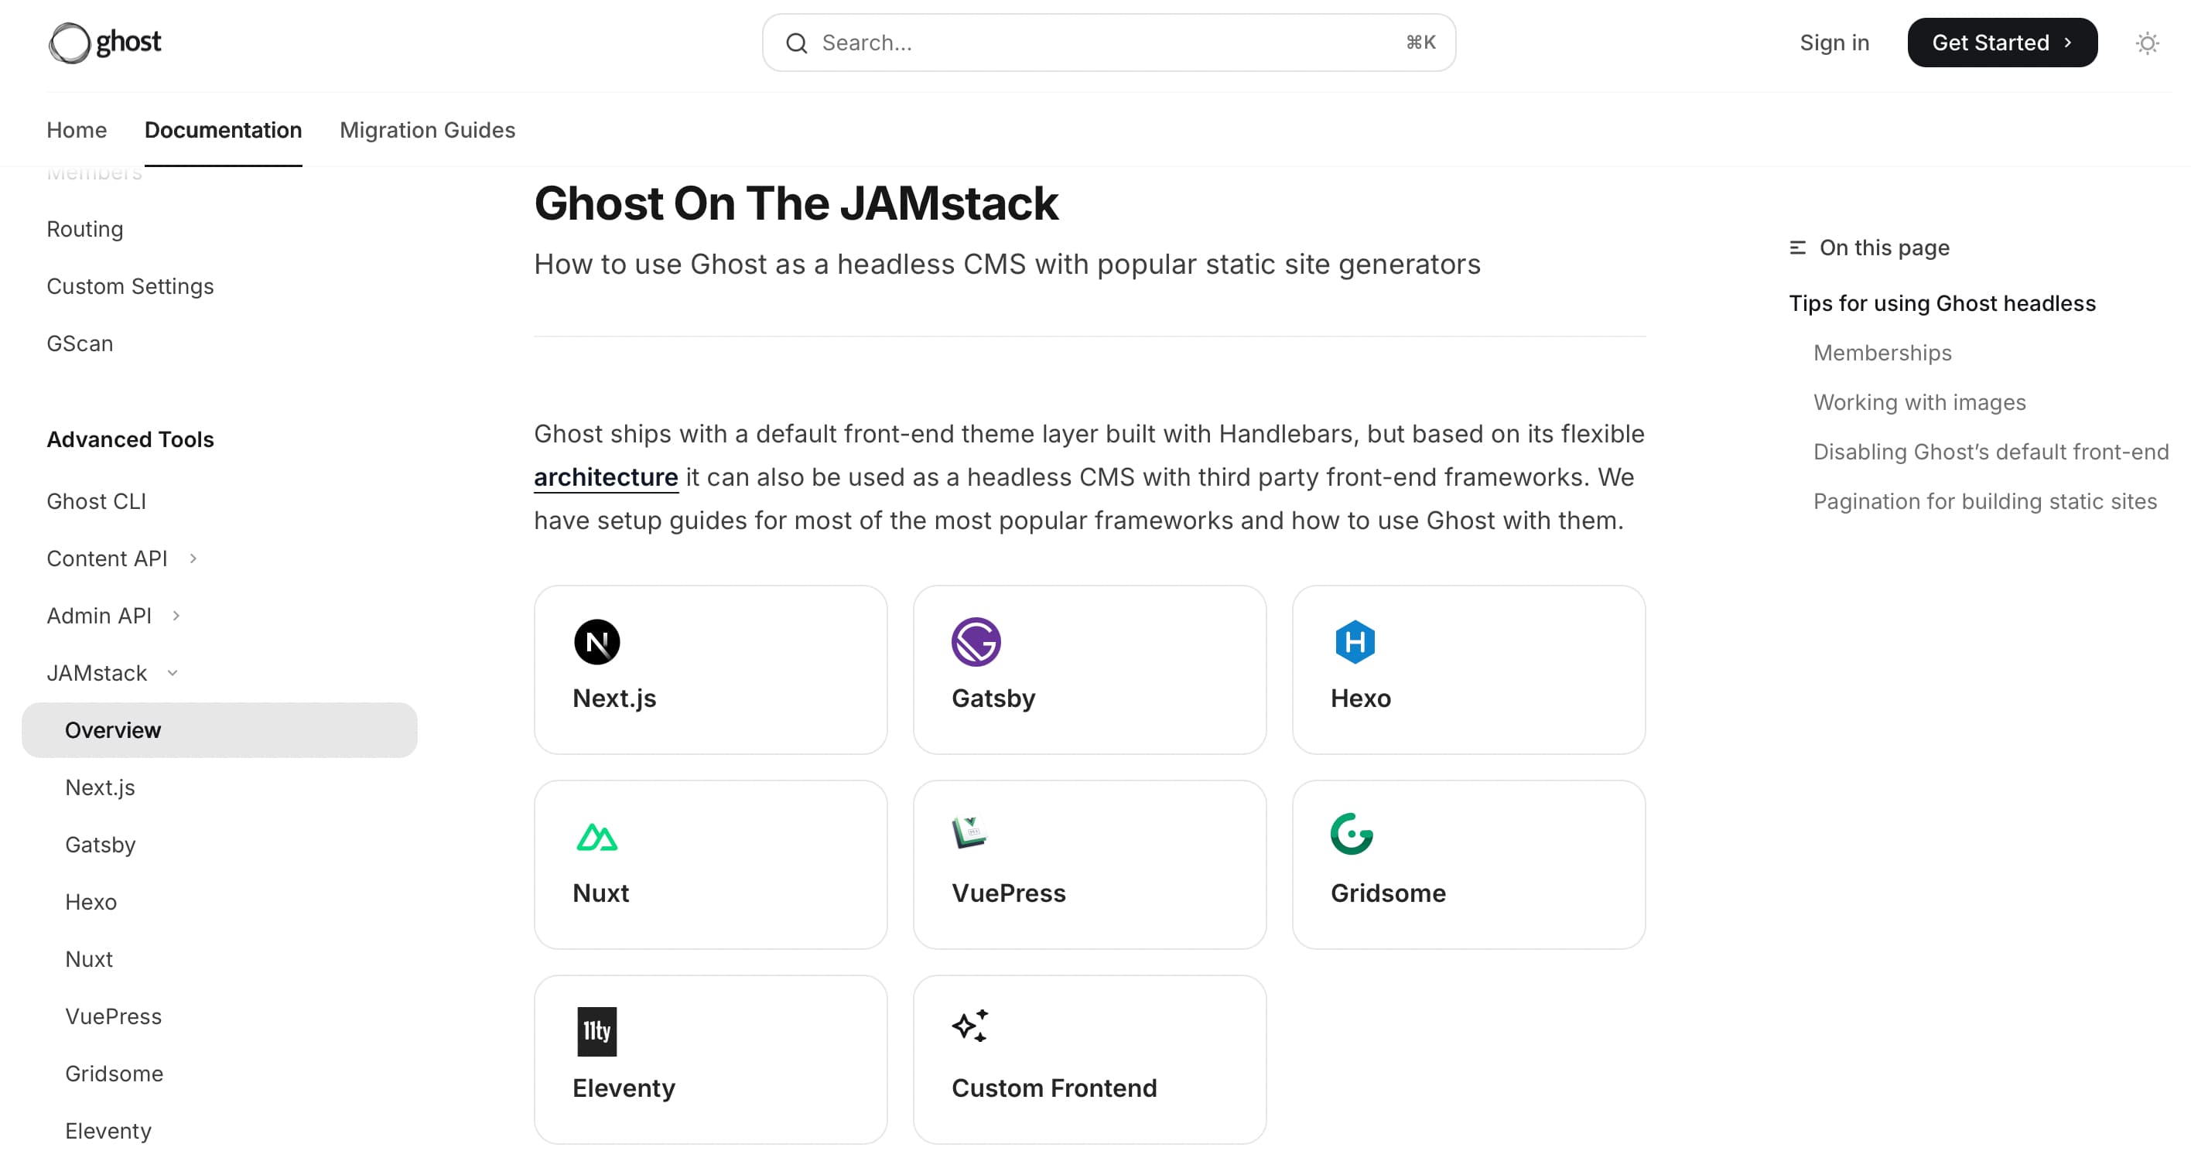Click the magnifying glass search icon
2191x1168 pixels.
(x=796, y=43)
